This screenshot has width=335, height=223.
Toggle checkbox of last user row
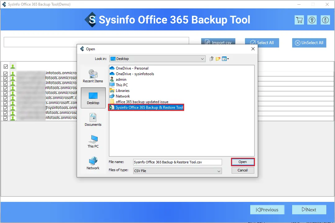[6, 118]
